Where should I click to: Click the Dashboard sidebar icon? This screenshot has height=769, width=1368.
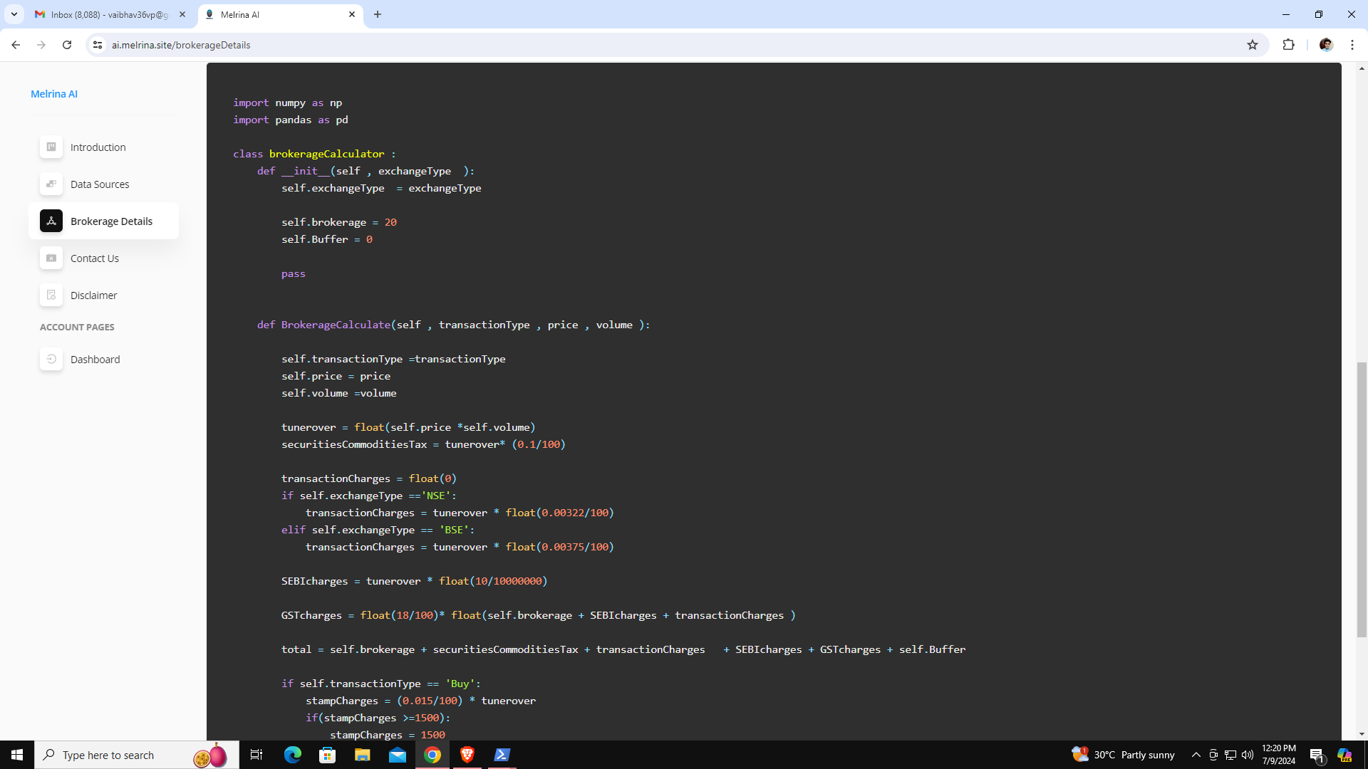(51, 359)
